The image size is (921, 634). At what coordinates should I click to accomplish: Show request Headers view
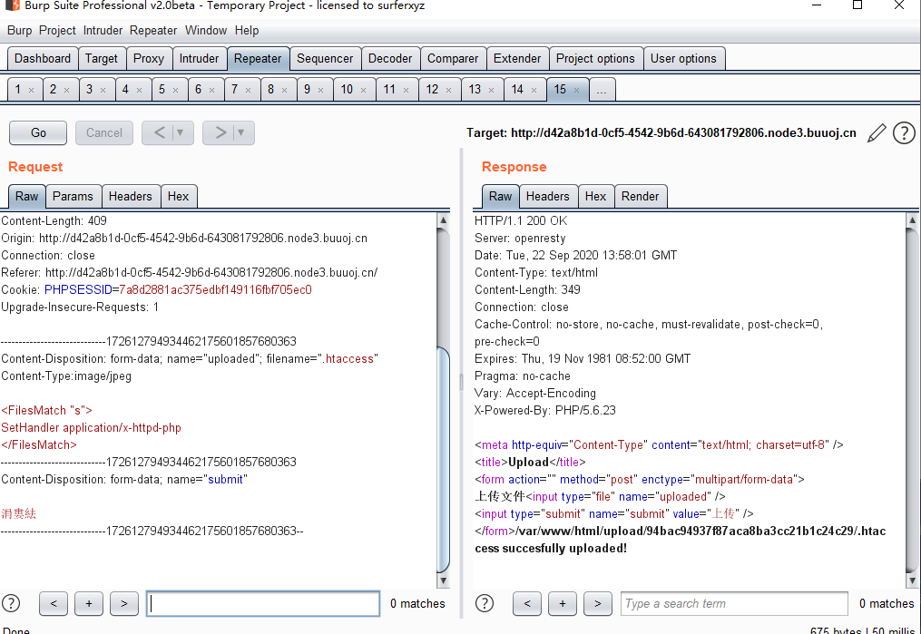(x=131, y=197)
